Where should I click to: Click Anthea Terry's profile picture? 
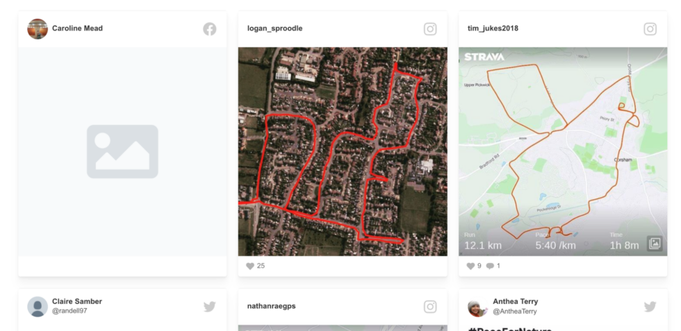(x=478, y=307)
